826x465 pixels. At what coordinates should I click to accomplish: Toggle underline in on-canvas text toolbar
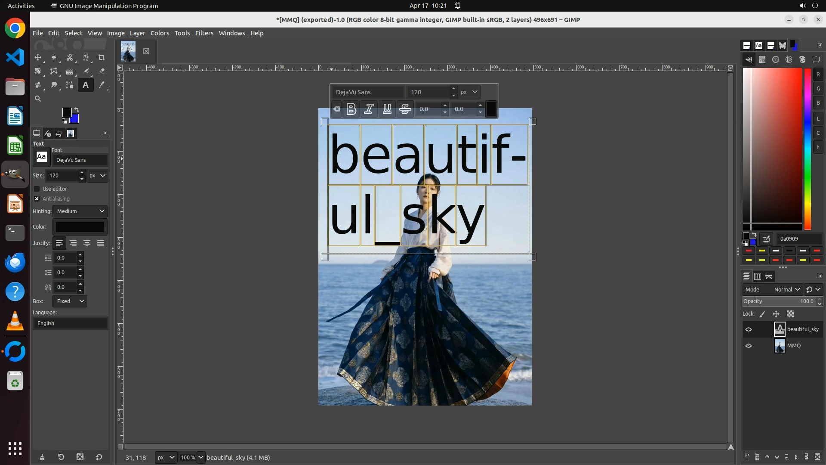(x=387, y=109)
